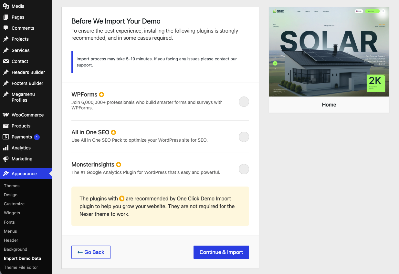The image size is (399, 274).
Task: Click the Go Back button
Action: point(91,252)
